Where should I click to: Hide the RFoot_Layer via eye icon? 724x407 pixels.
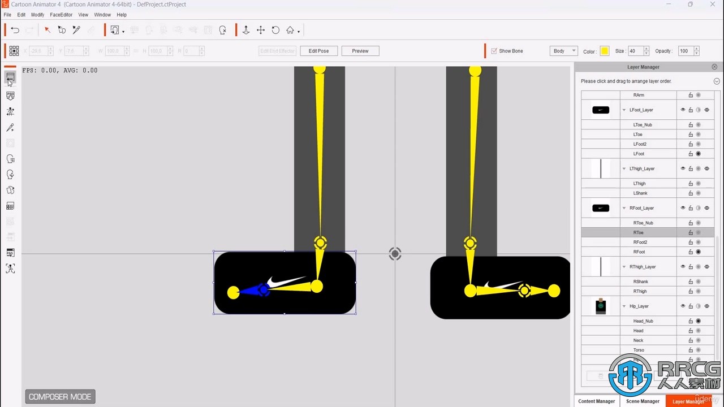click(683, 208)
